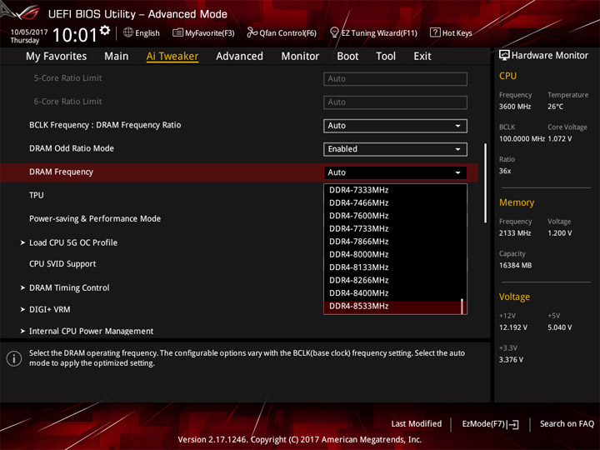Choose the DDR4-8533MHz option
The image size is (600, 450).
[358, 306]
